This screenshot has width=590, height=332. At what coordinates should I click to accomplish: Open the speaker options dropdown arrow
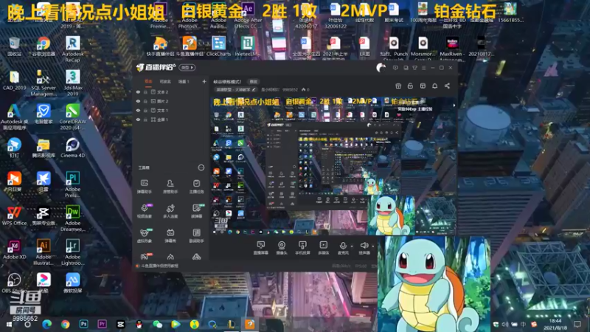[x=373, y=246]
